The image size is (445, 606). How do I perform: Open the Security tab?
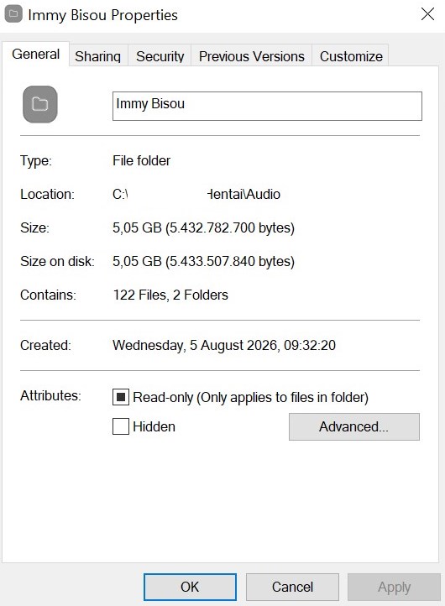160,56
